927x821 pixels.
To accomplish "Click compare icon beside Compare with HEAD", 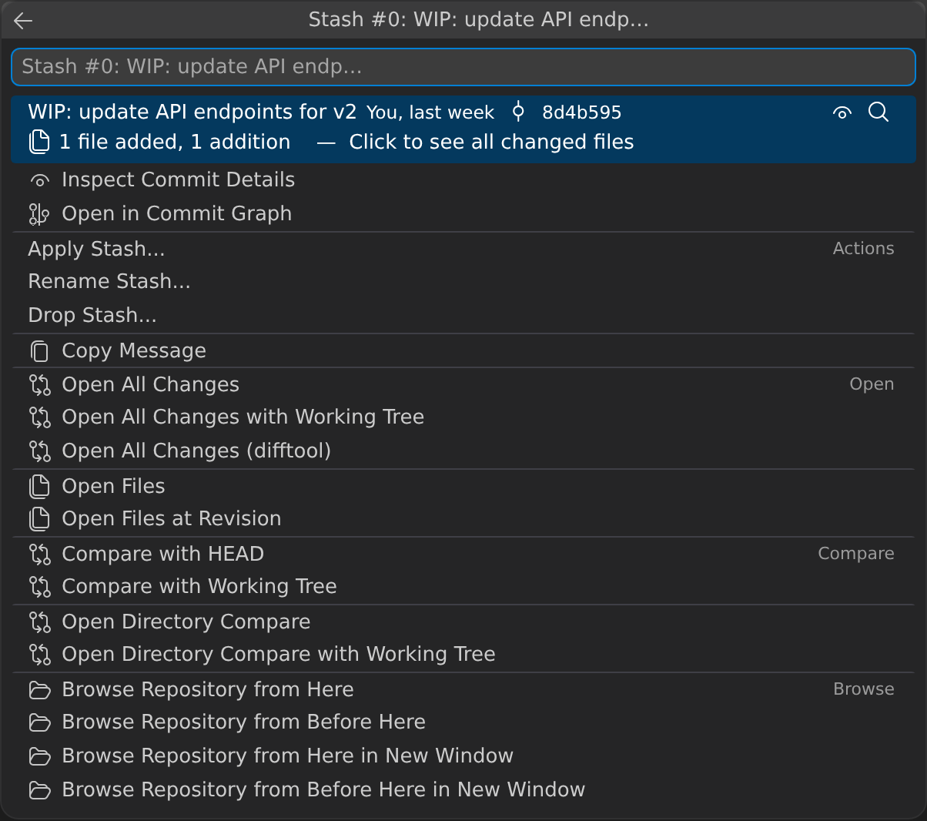I will tap(39, 555).
